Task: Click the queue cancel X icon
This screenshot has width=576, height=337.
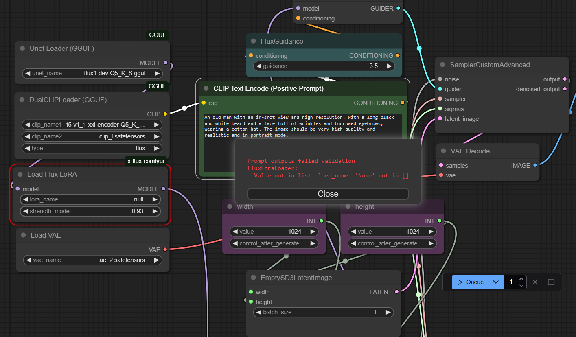Action: (x=535, y=282)
